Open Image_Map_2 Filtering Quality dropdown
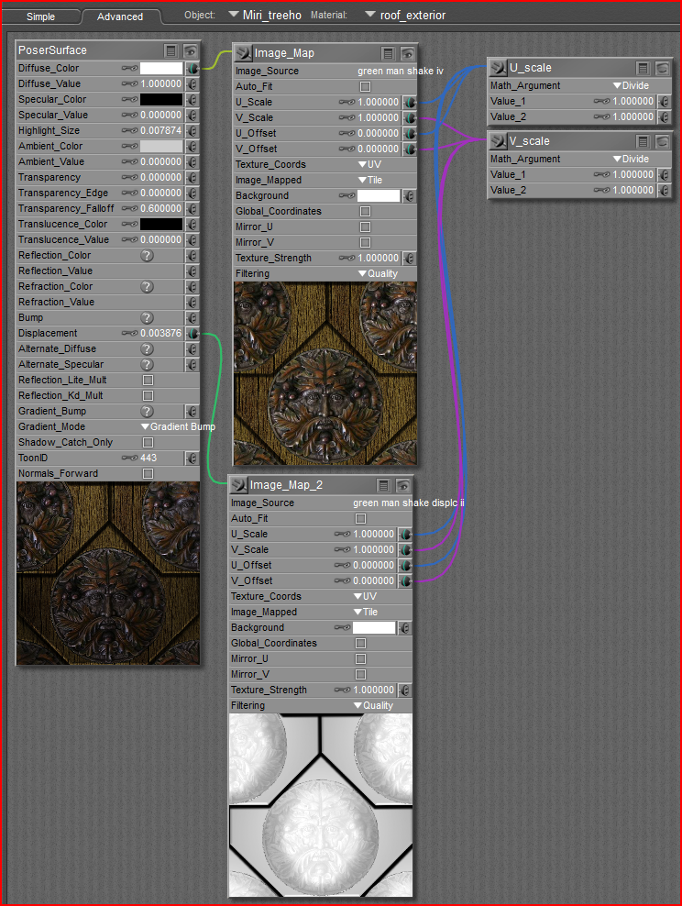This screenshot has width=682, height=906. tap(373, 706)
